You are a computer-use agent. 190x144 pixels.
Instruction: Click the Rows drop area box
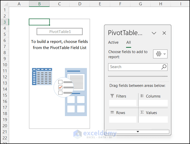pyautogui.click(x=123, y=120)
